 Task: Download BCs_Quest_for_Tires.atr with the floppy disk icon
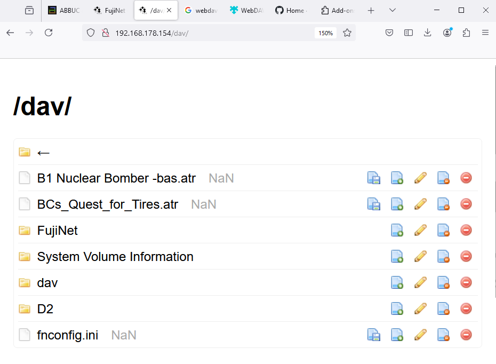point(374,204)
